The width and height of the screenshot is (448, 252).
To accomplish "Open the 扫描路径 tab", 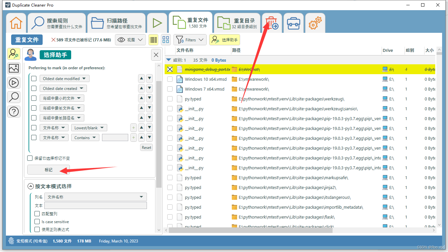I will pyautogui.click(x=116, y=23).
